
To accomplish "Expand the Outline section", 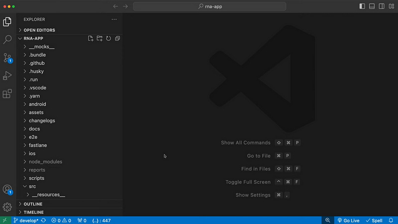I will click(x=70, y=204).
